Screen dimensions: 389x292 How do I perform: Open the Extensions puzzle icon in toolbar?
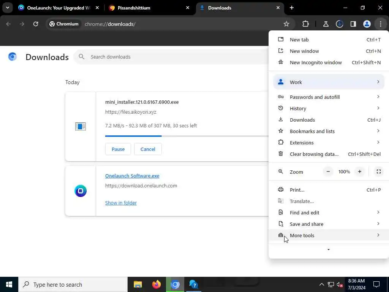[x=306, y=24]
